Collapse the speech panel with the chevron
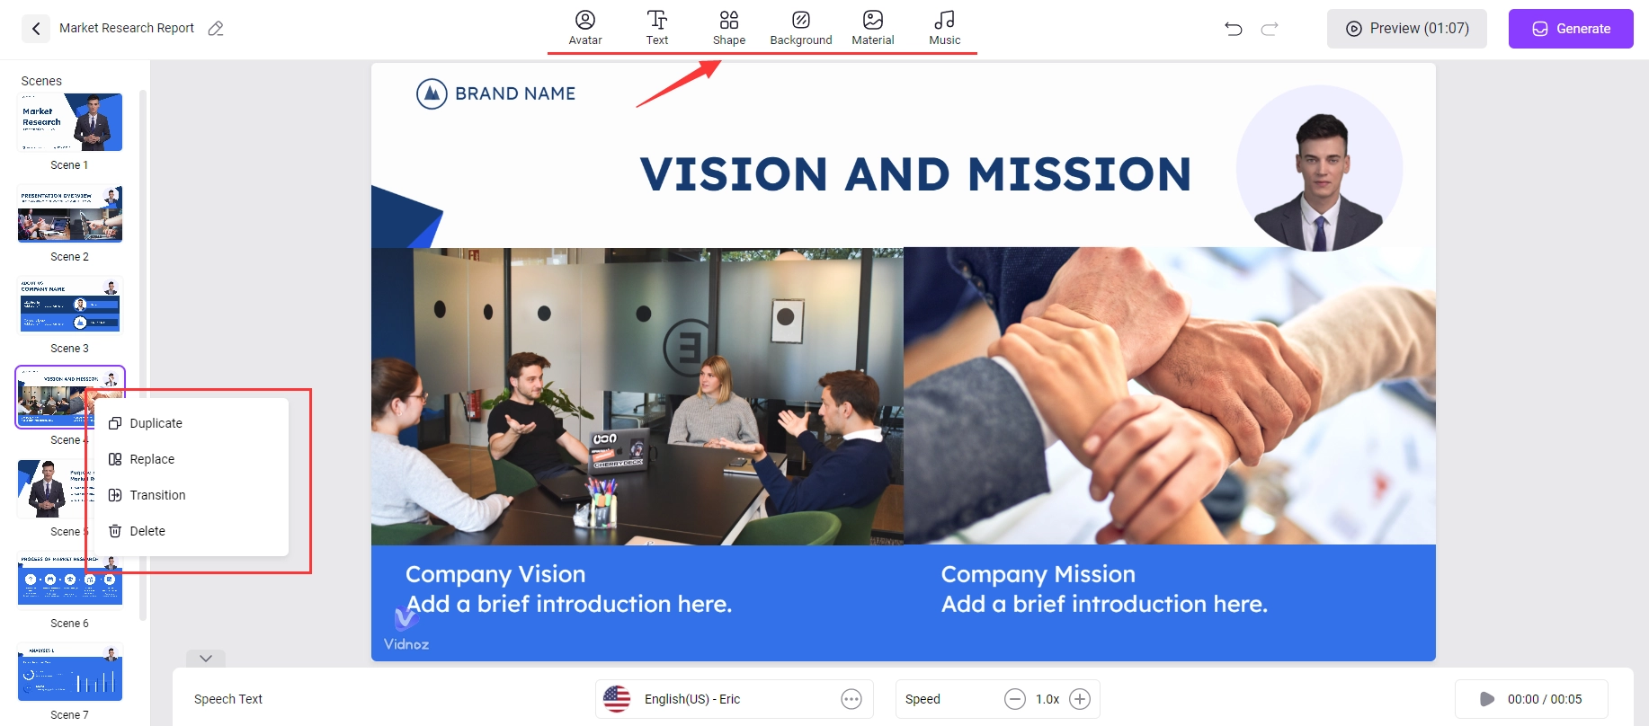The width and height of the screenshot is (1649, 726). point(206,659)
